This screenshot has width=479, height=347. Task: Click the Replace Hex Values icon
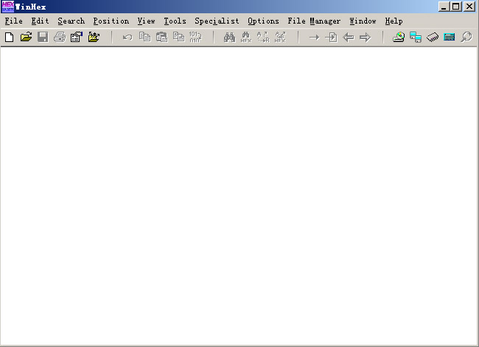point(280,38)
